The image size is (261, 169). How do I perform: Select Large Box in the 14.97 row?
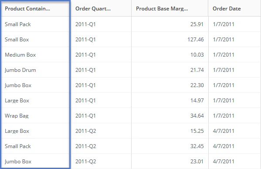point(17,101)
